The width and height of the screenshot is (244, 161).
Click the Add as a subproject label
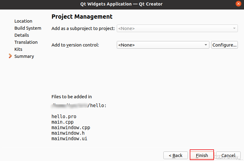83,28
